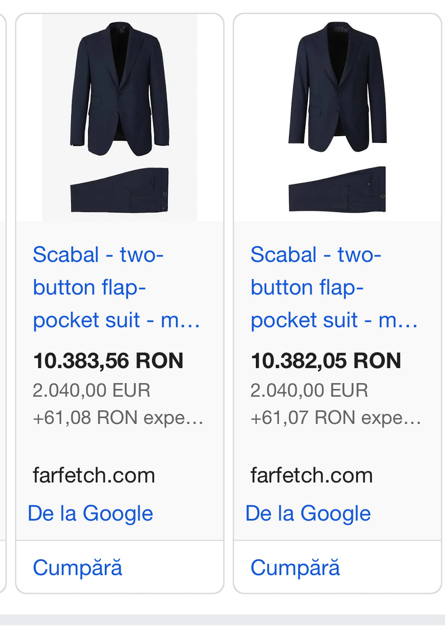Viewport: 445px width, 630px height.
Task: Select the 2.040,00 EUR text in the right card
Action: [309, 390]
